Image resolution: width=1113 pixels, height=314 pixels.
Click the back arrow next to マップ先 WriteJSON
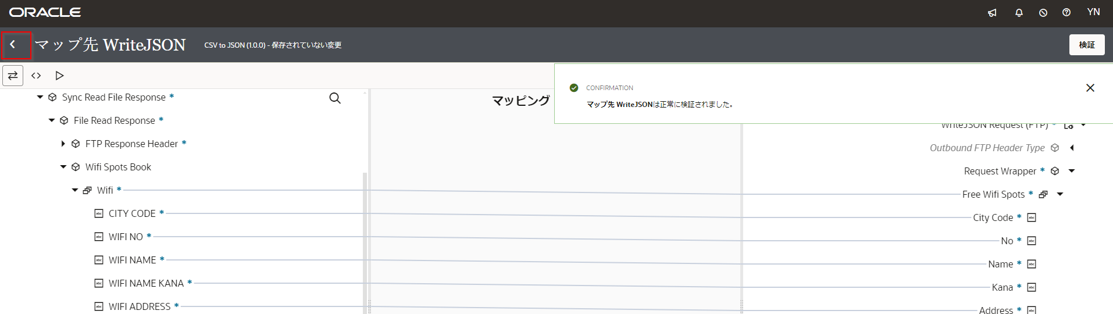click(x=13, y=45)
